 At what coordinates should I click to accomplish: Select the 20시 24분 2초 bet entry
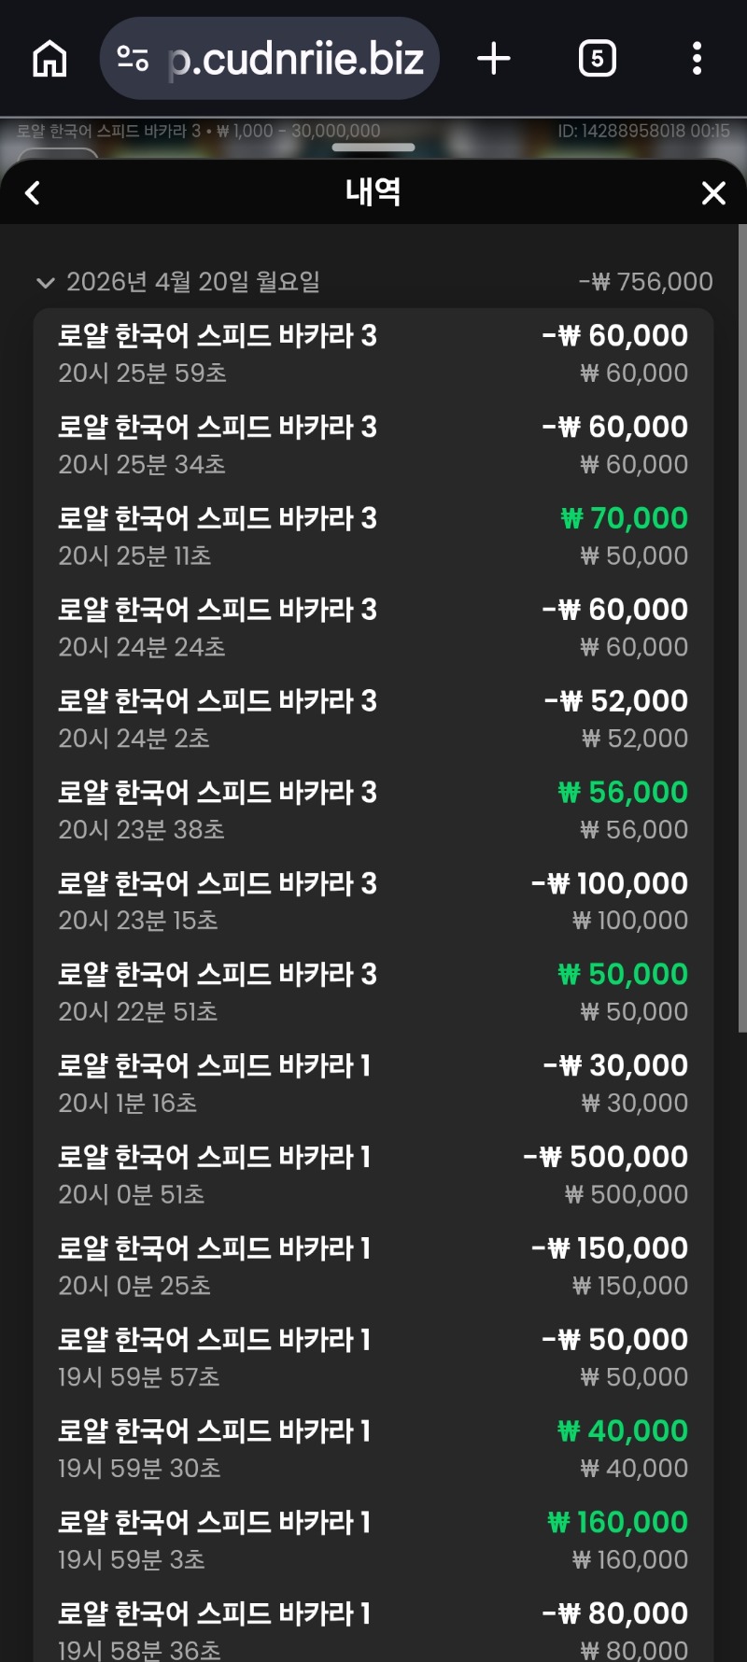(x=373, y=719)
